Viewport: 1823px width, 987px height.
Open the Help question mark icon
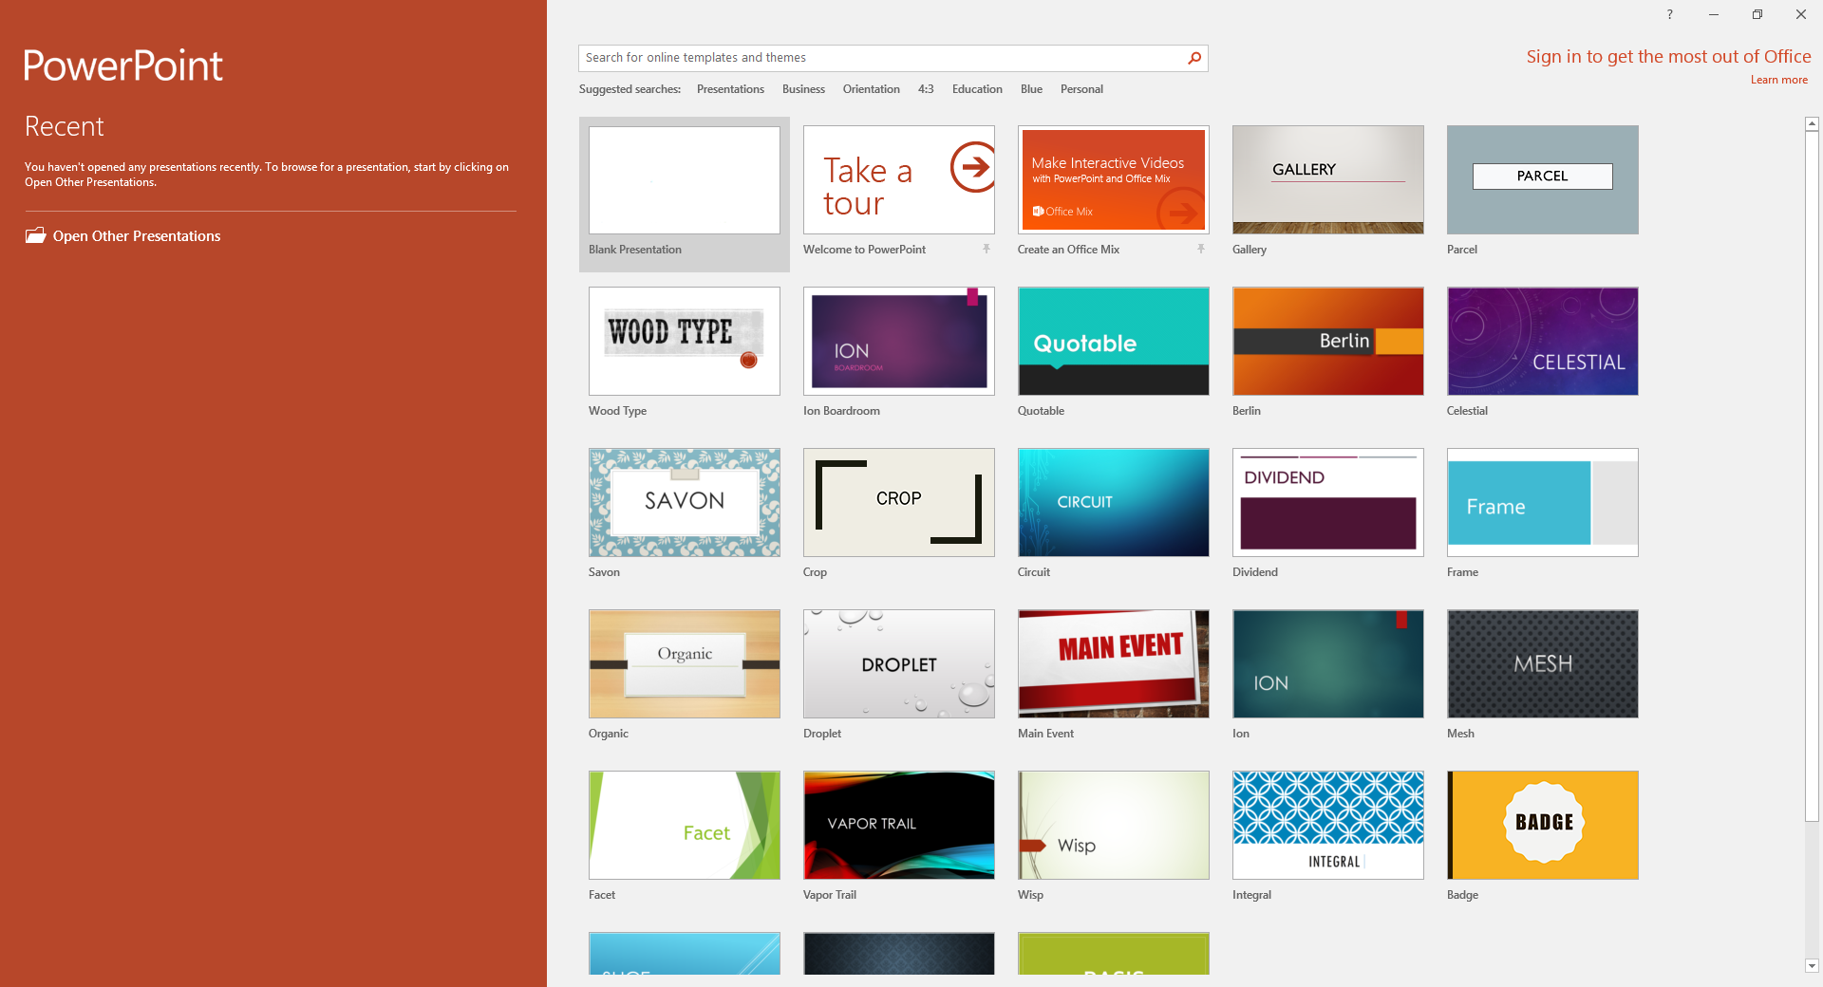click(1670, 14)
